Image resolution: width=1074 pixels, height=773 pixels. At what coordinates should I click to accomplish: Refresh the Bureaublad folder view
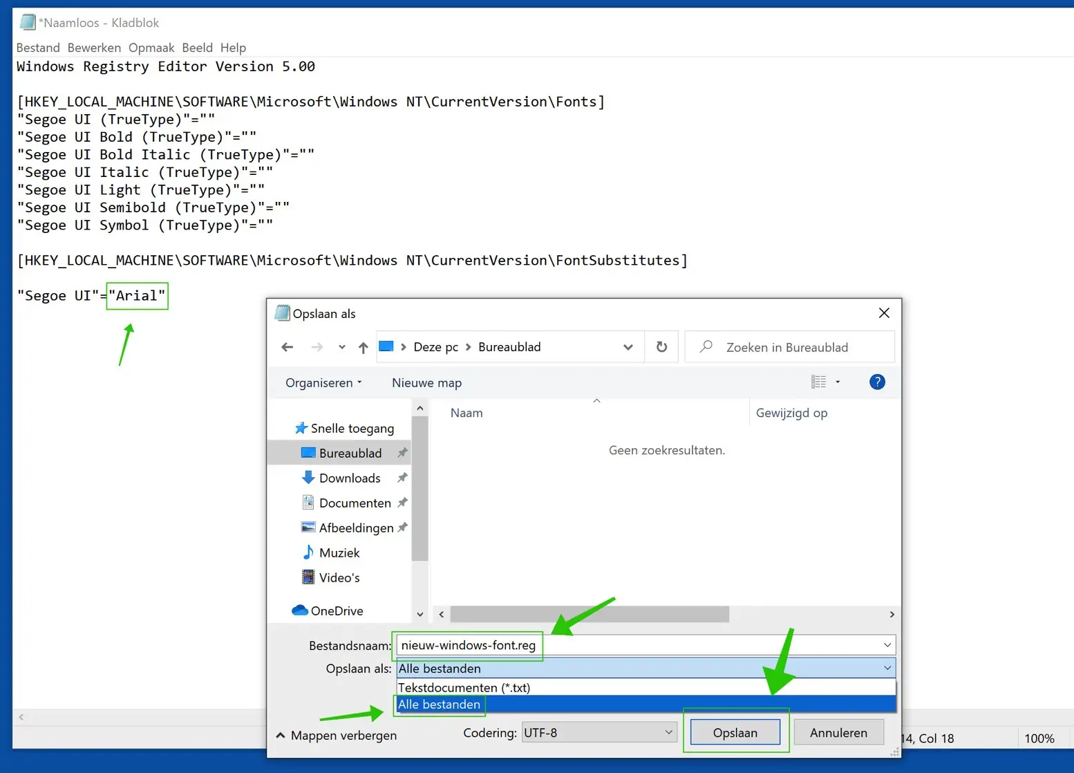pyautogui.click(x=661, y=347)
